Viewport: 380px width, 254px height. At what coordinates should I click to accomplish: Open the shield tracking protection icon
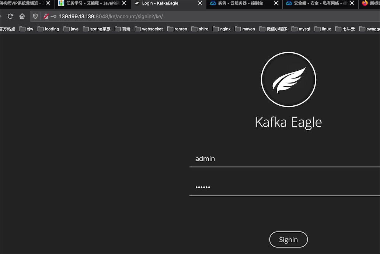[x=35, y=16]
